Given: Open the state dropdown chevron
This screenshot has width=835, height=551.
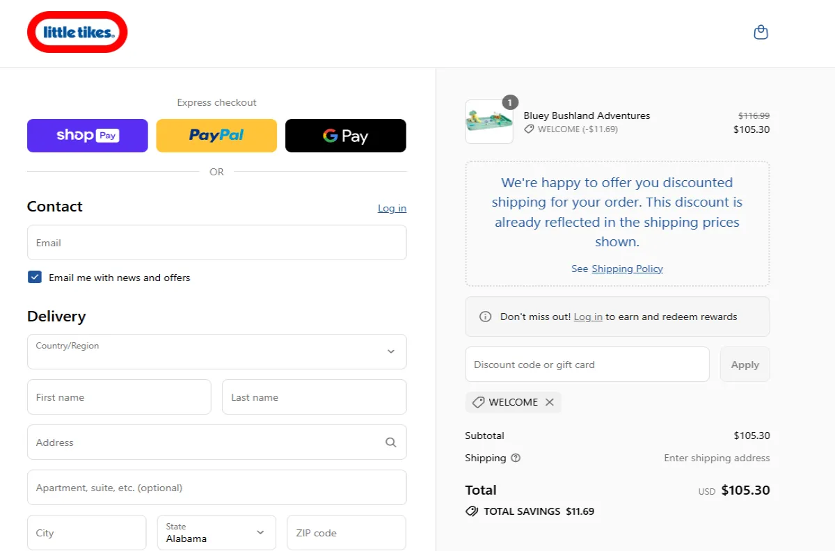Looking at the screenshot, I should 261,532.
